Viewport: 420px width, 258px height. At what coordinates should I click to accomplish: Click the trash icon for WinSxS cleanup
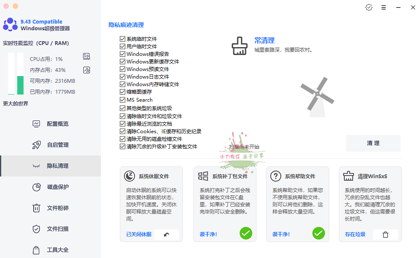[385, 234]
